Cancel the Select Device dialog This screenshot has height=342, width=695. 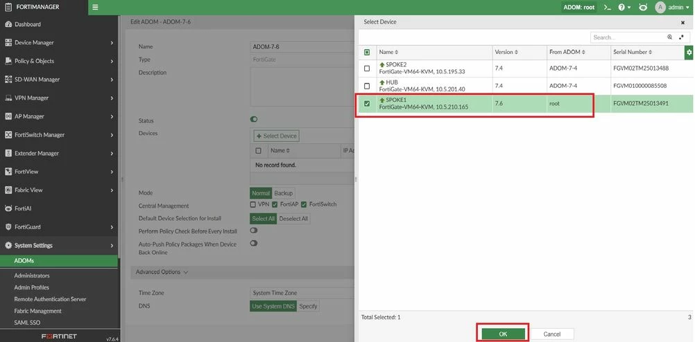[552, 334]
